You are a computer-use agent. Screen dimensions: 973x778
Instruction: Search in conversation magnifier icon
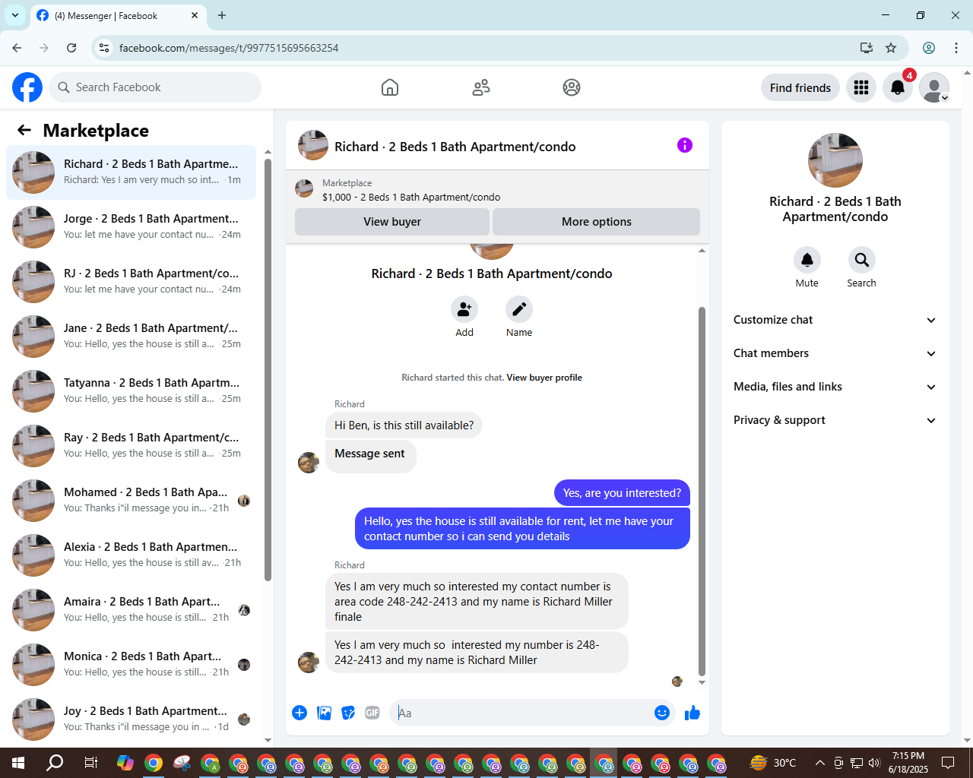click(x=862, y=260)
